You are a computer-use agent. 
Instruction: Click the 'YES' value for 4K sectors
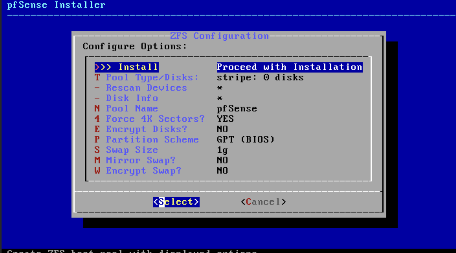click(x=225, y=119)
